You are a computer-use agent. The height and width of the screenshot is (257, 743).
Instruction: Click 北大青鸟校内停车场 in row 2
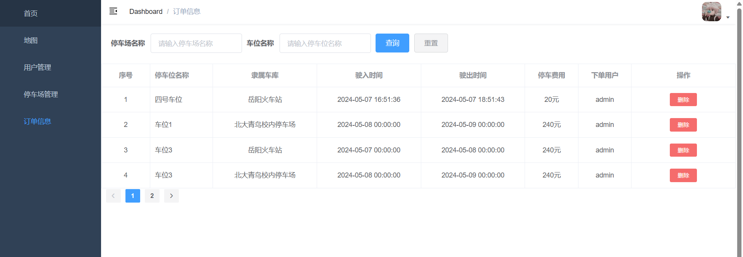(265, 125)
